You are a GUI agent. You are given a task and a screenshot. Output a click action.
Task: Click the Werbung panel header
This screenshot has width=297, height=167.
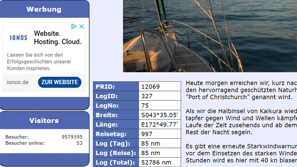pyautogui.click(x=44, y=9)
